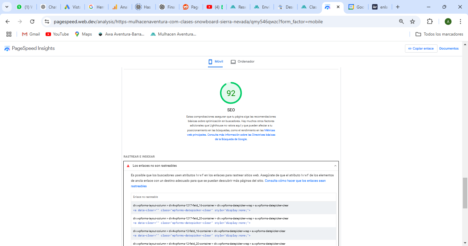Click the page vertical scrollbar thumb

coord(465,193)
